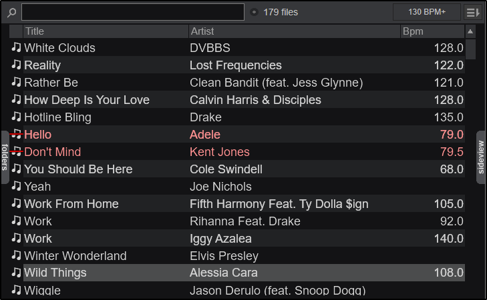This screenshot has width=487, height=300.
Task: Sort by the Bpm column header
Action: click(x=431, y=31)
